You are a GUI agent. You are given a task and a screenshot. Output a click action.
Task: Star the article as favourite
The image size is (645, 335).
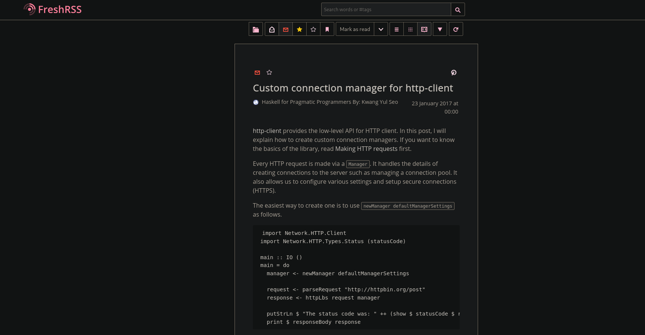[269, 72]
